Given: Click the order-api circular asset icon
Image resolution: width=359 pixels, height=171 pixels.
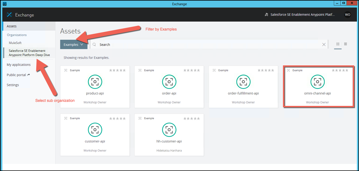Looking at the screenshot, I should pyautogui.click(x=169, y=82).
